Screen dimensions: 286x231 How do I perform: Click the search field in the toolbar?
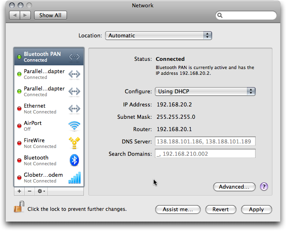pos(246,15)
